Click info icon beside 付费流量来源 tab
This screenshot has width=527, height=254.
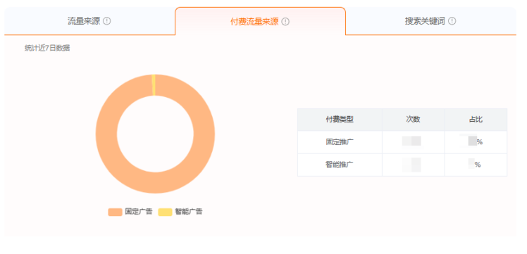pyautogui.click(x=285, y=22)
